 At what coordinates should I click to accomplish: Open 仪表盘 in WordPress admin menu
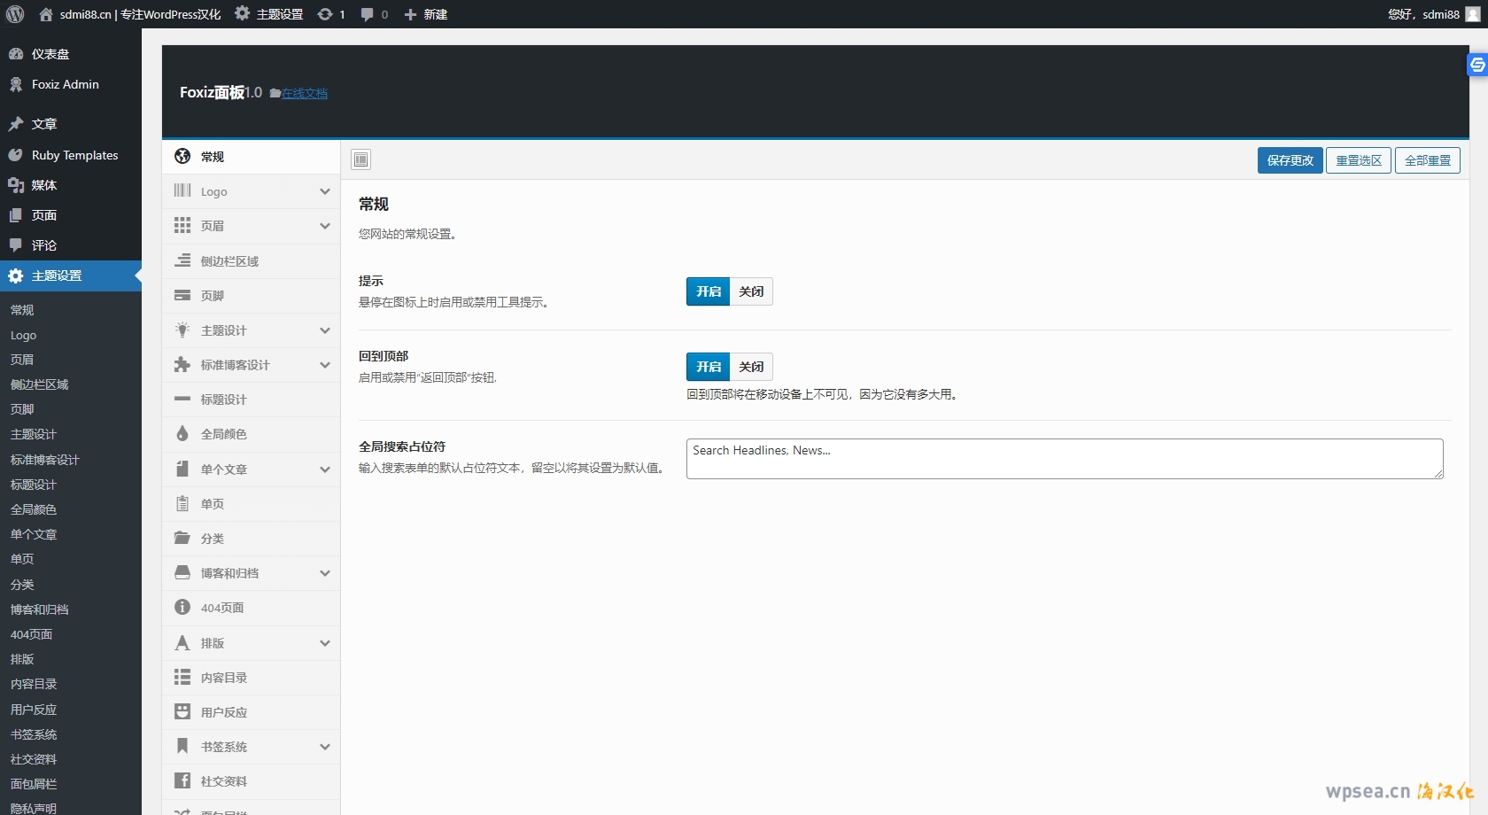pos(71,54)
